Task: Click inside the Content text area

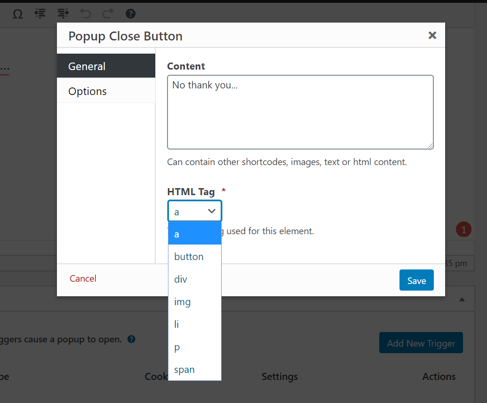Action: click(300, 112)
